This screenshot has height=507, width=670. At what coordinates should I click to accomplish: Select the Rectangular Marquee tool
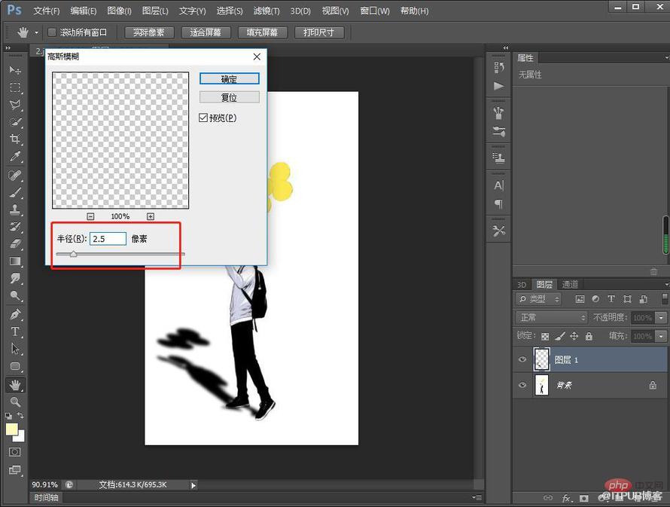tap(15, 87)
